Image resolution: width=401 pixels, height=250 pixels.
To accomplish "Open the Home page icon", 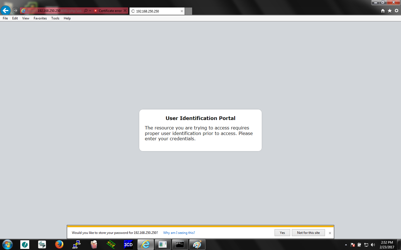I will pyautogui.click(x=383, y=11).
